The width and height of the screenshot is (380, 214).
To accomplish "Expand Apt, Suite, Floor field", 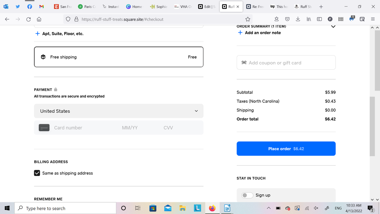I will [59, 34].
